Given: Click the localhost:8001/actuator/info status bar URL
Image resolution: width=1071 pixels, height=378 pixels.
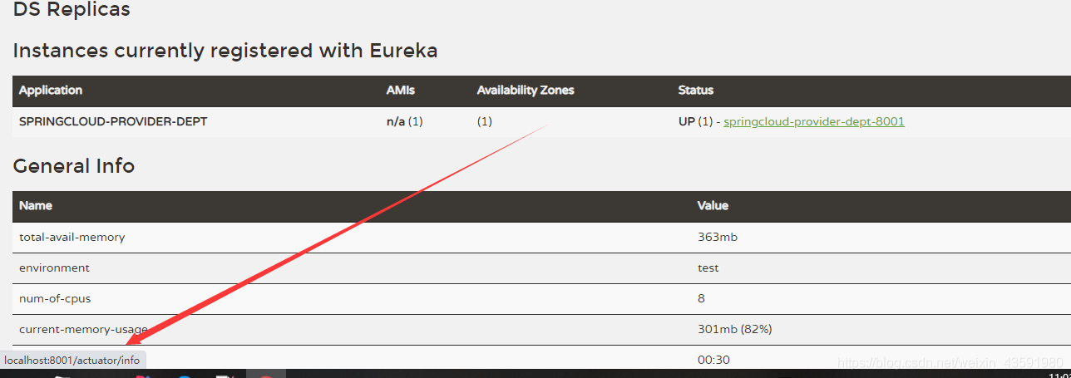Looking at the screenshot, I should [x=72, y=361].
